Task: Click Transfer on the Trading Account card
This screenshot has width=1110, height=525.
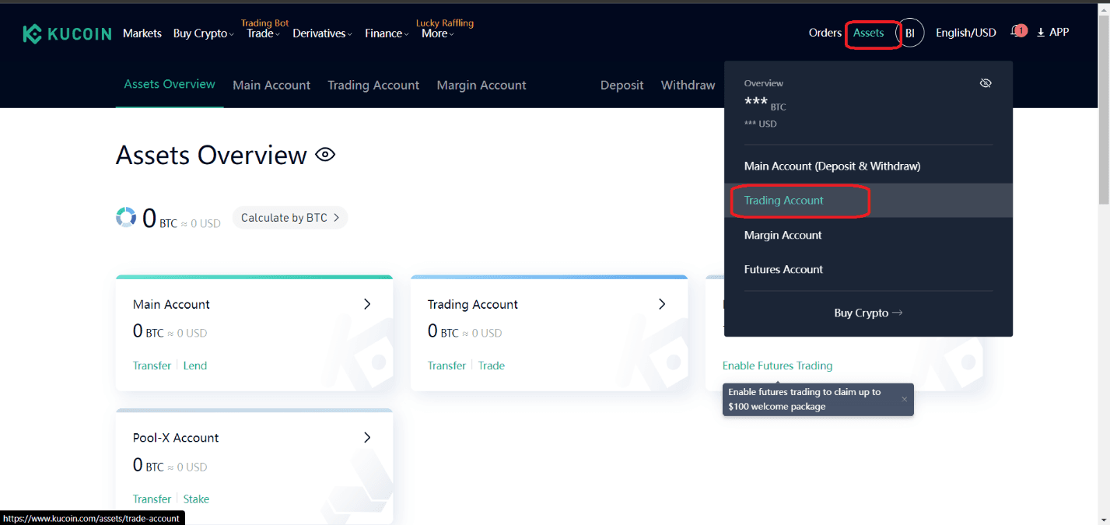Action: tap(446, 366)
